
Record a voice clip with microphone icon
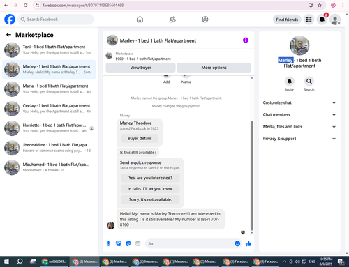coord(108,243)
